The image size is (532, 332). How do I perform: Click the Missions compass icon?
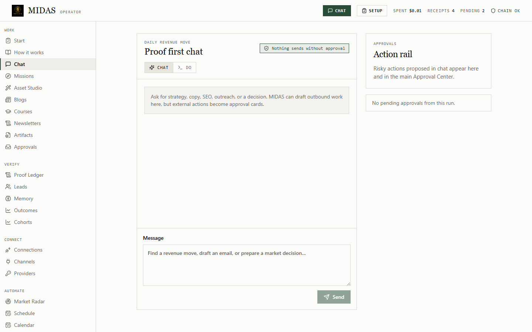pyautogui.click(x=8, y=76)
